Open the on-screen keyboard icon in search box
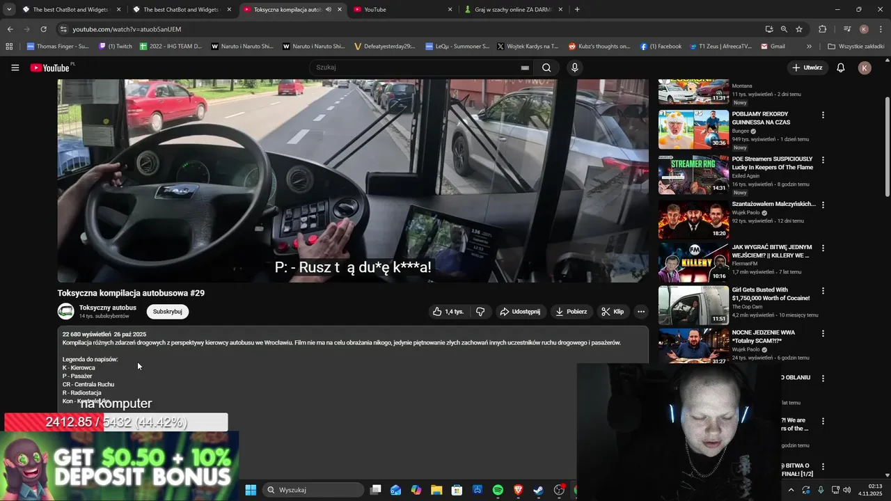Screen dimensions: 891x501 point(525,68)
